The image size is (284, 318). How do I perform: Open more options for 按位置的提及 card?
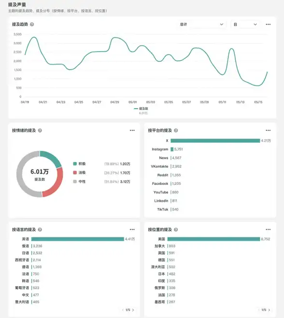pyautogui.click(x=268, y=230)
